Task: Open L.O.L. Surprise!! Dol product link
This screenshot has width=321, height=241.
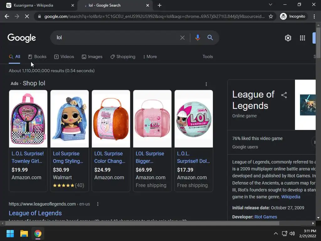Action: (x=193, y=158)
